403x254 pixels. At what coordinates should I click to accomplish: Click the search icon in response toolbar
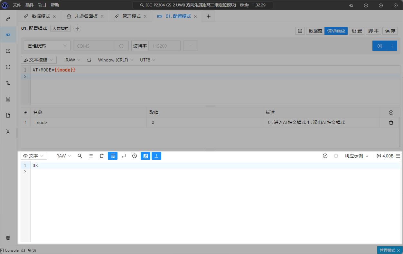pos(80,156)
